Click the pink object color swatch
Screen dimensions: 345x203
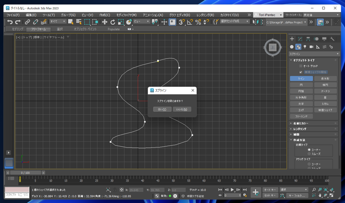17,190
